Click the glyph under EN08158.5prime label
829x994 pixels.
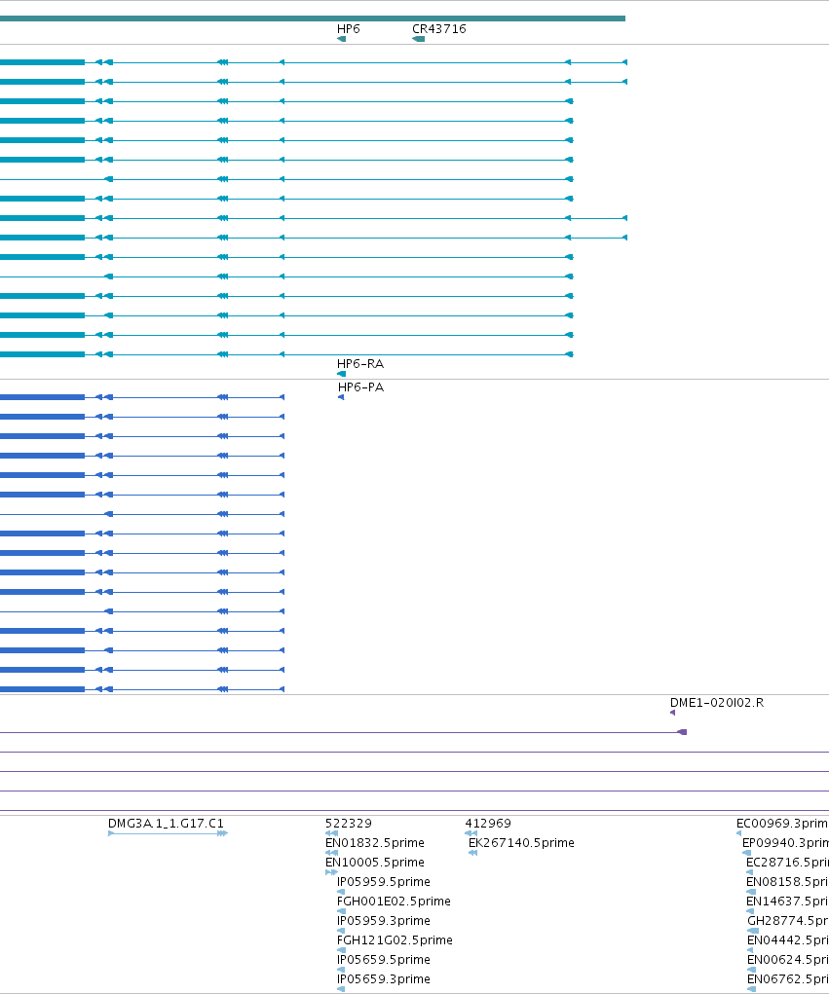[x=751, y=892]
